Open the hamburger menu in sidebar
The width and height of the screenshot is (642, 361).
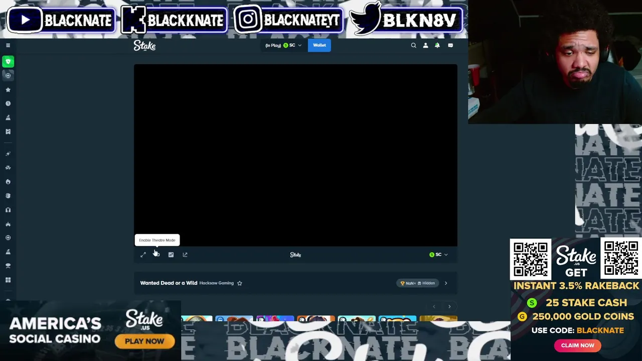pyautogui.click(x=8, y=46)
